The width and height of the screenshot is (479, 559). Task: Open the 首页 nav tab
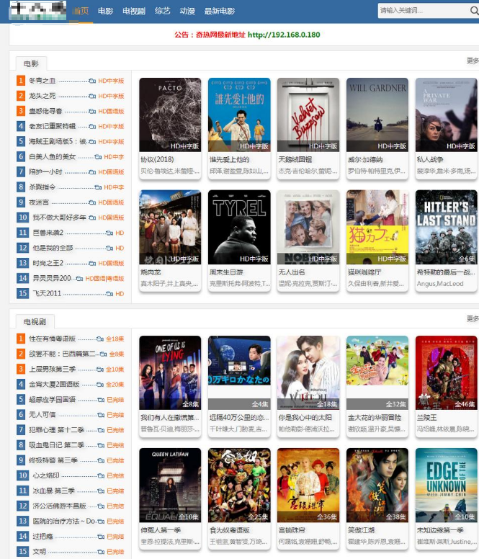pos(81,11)
